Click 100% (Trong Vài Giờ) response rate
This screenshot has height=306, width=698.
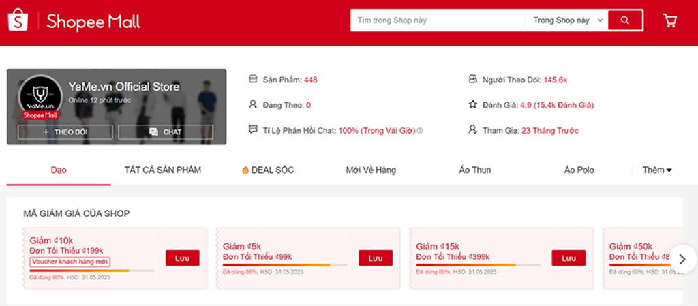[x=377, y=131]
